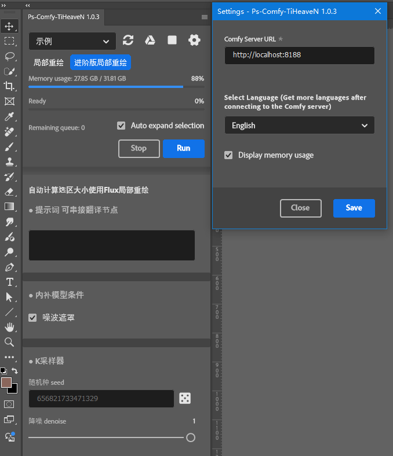Select the Line tool
393x456 pixels.
(x=9, y=312)
